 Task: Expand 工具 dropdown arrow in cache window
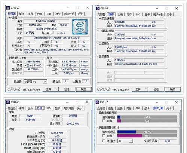pyautogui.click(x=146, y=89)
